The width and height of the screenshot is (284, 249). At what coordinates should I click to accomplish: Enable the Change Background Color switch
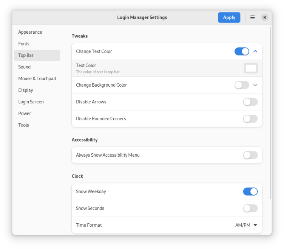(x=242, y=85)
